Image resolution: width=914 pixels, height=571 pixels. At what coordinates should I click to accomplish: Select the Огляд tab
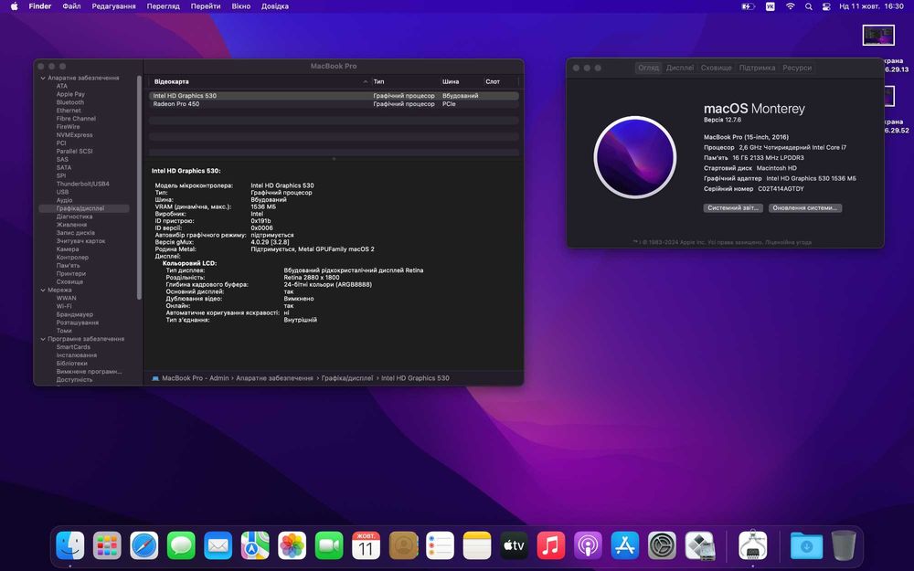648,68
